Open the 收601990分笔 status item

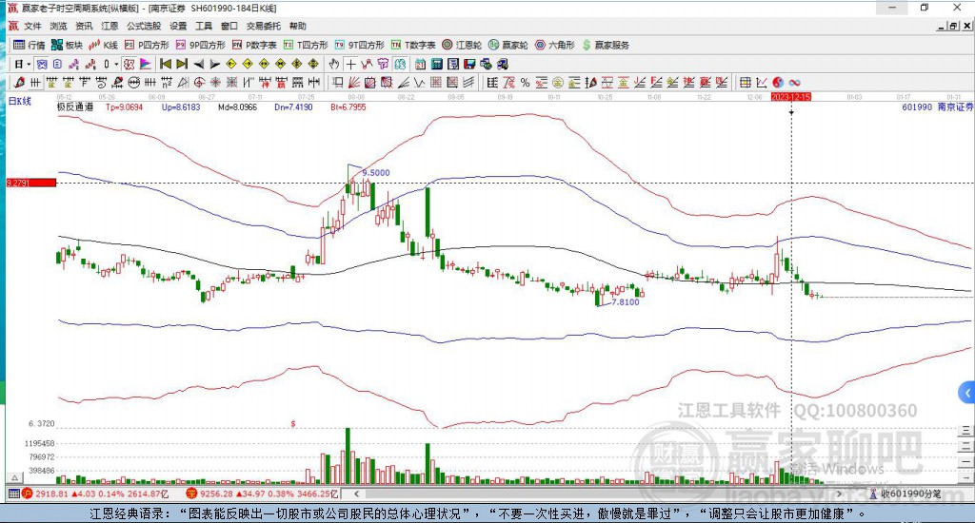coord(905,494)
